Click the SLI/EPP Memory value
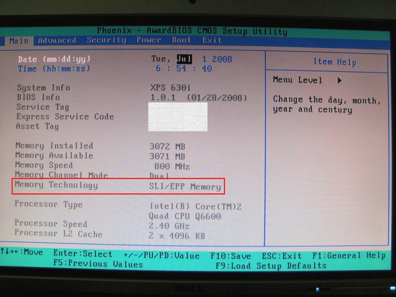The image size is (396, 297). (x=185, y=187)
